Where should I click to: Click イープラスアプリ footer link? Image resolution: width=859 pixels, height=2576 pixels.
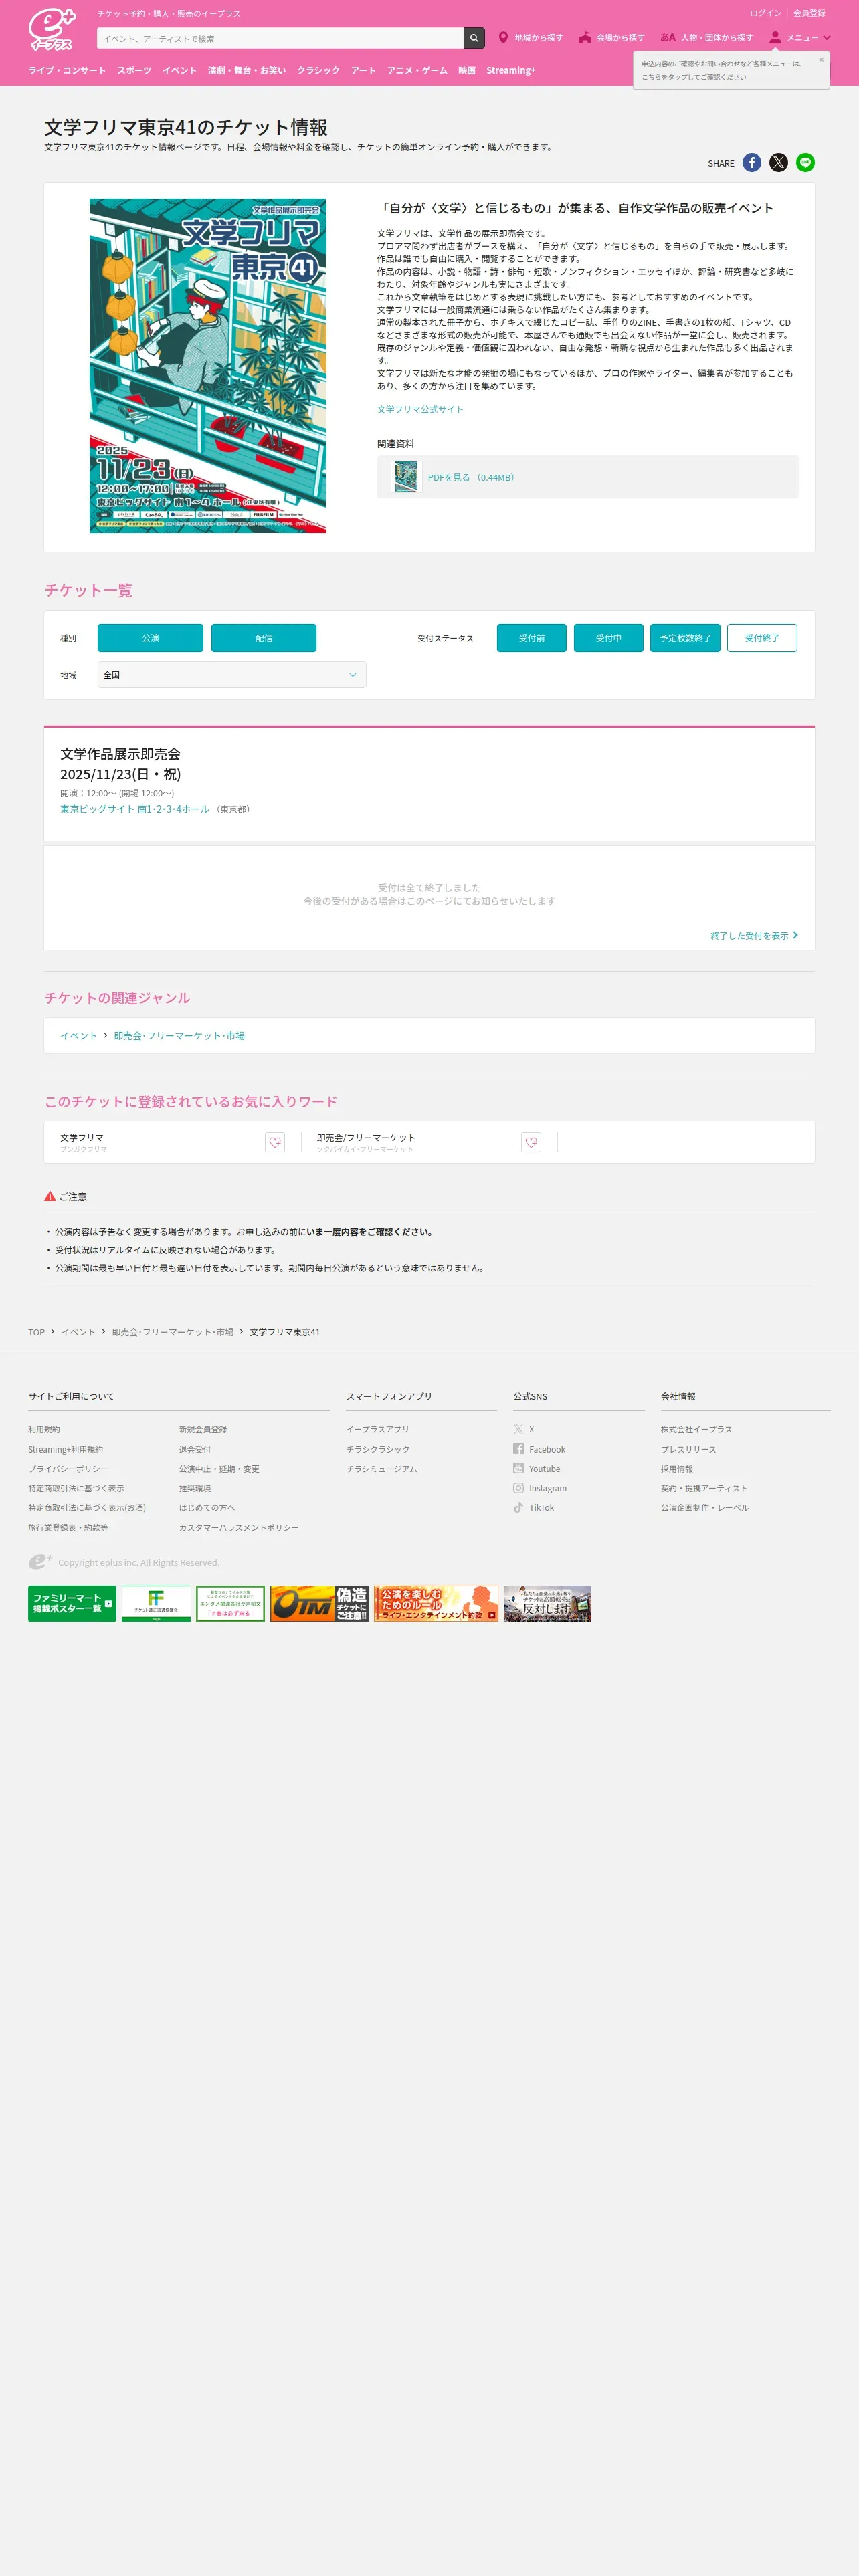[378, 1429]
